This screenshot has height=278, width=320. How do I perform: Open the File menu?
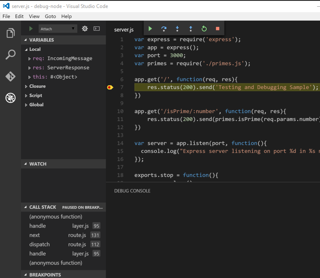6,16
